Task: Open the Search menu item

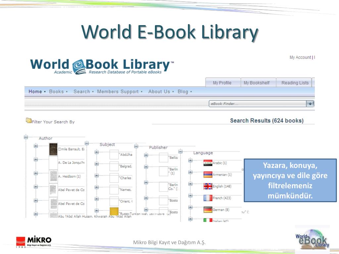Action: click(82, 92)
